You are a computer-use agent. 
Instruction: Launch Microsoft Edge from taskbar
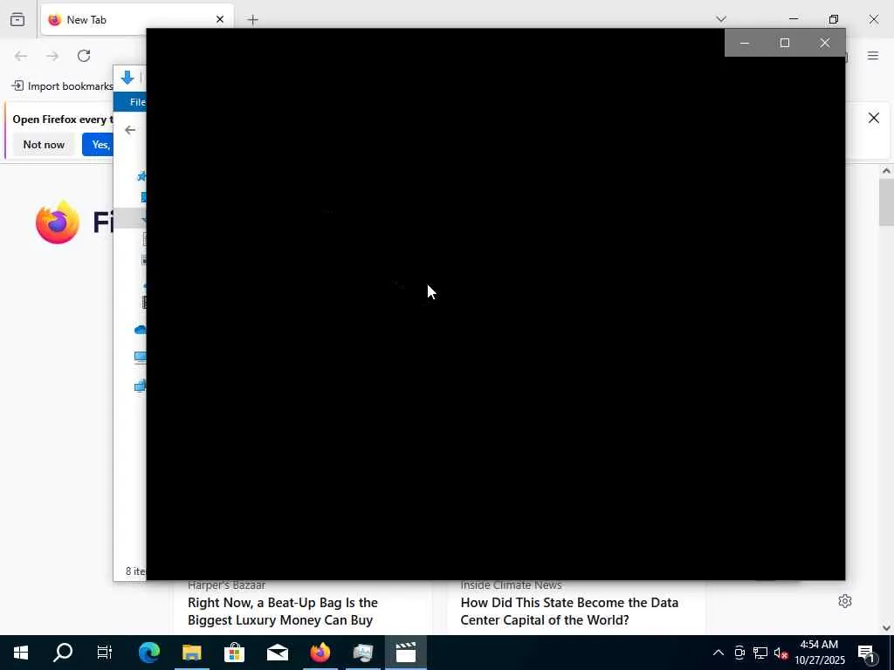click(x=148, y=653)
